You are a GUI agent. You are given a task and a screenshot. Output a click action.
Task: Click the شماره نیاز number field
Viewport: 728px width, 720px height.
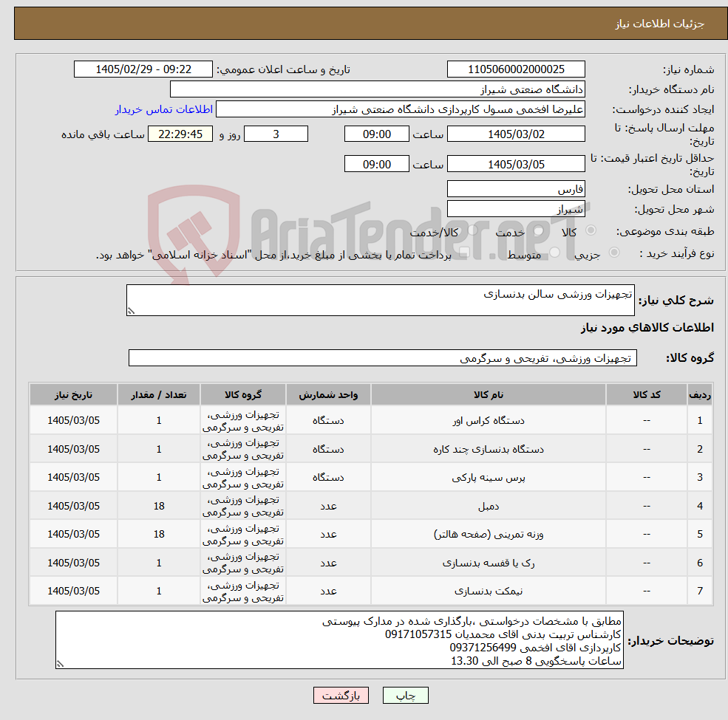tap(516, 69)
